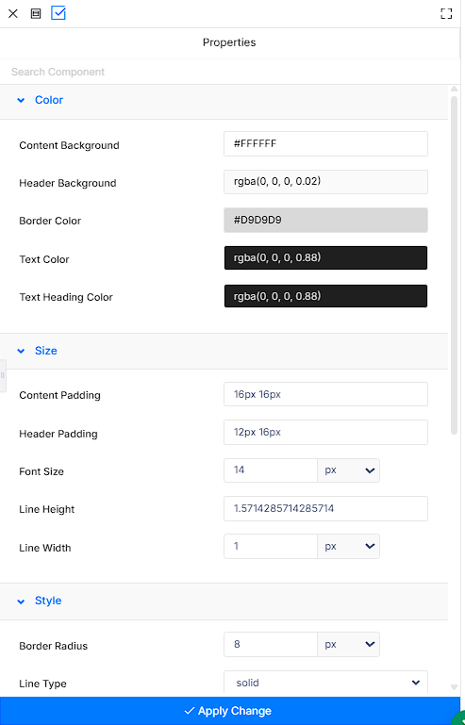465x725 pixels.
Task: Click the Text Color black swatch field
Action: click(325, 257)
